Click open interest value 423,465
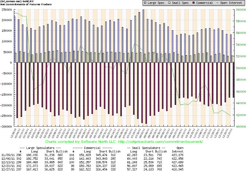 pyautogui.click(x=178, y=166)
